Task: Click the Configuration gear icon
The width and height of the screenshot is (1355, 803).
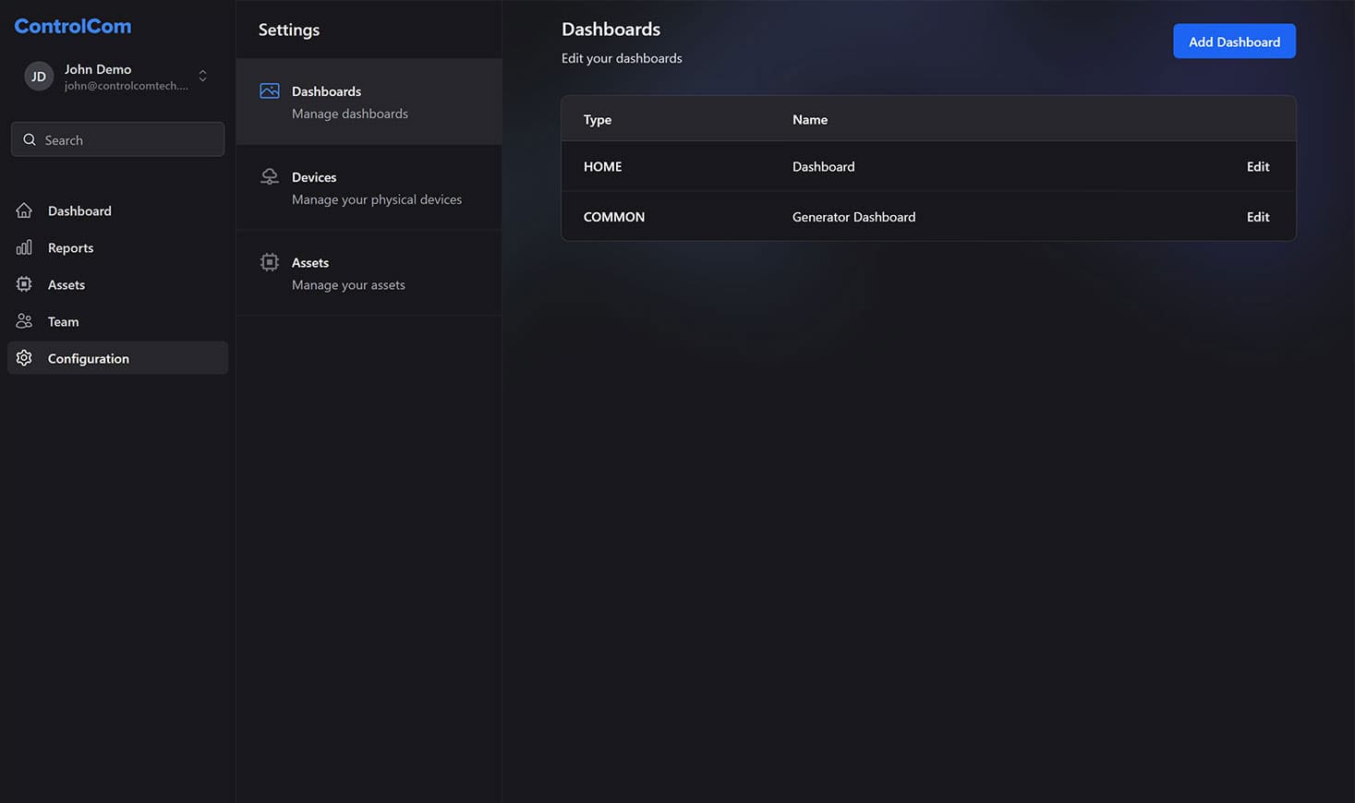Action: pos(24,358)
